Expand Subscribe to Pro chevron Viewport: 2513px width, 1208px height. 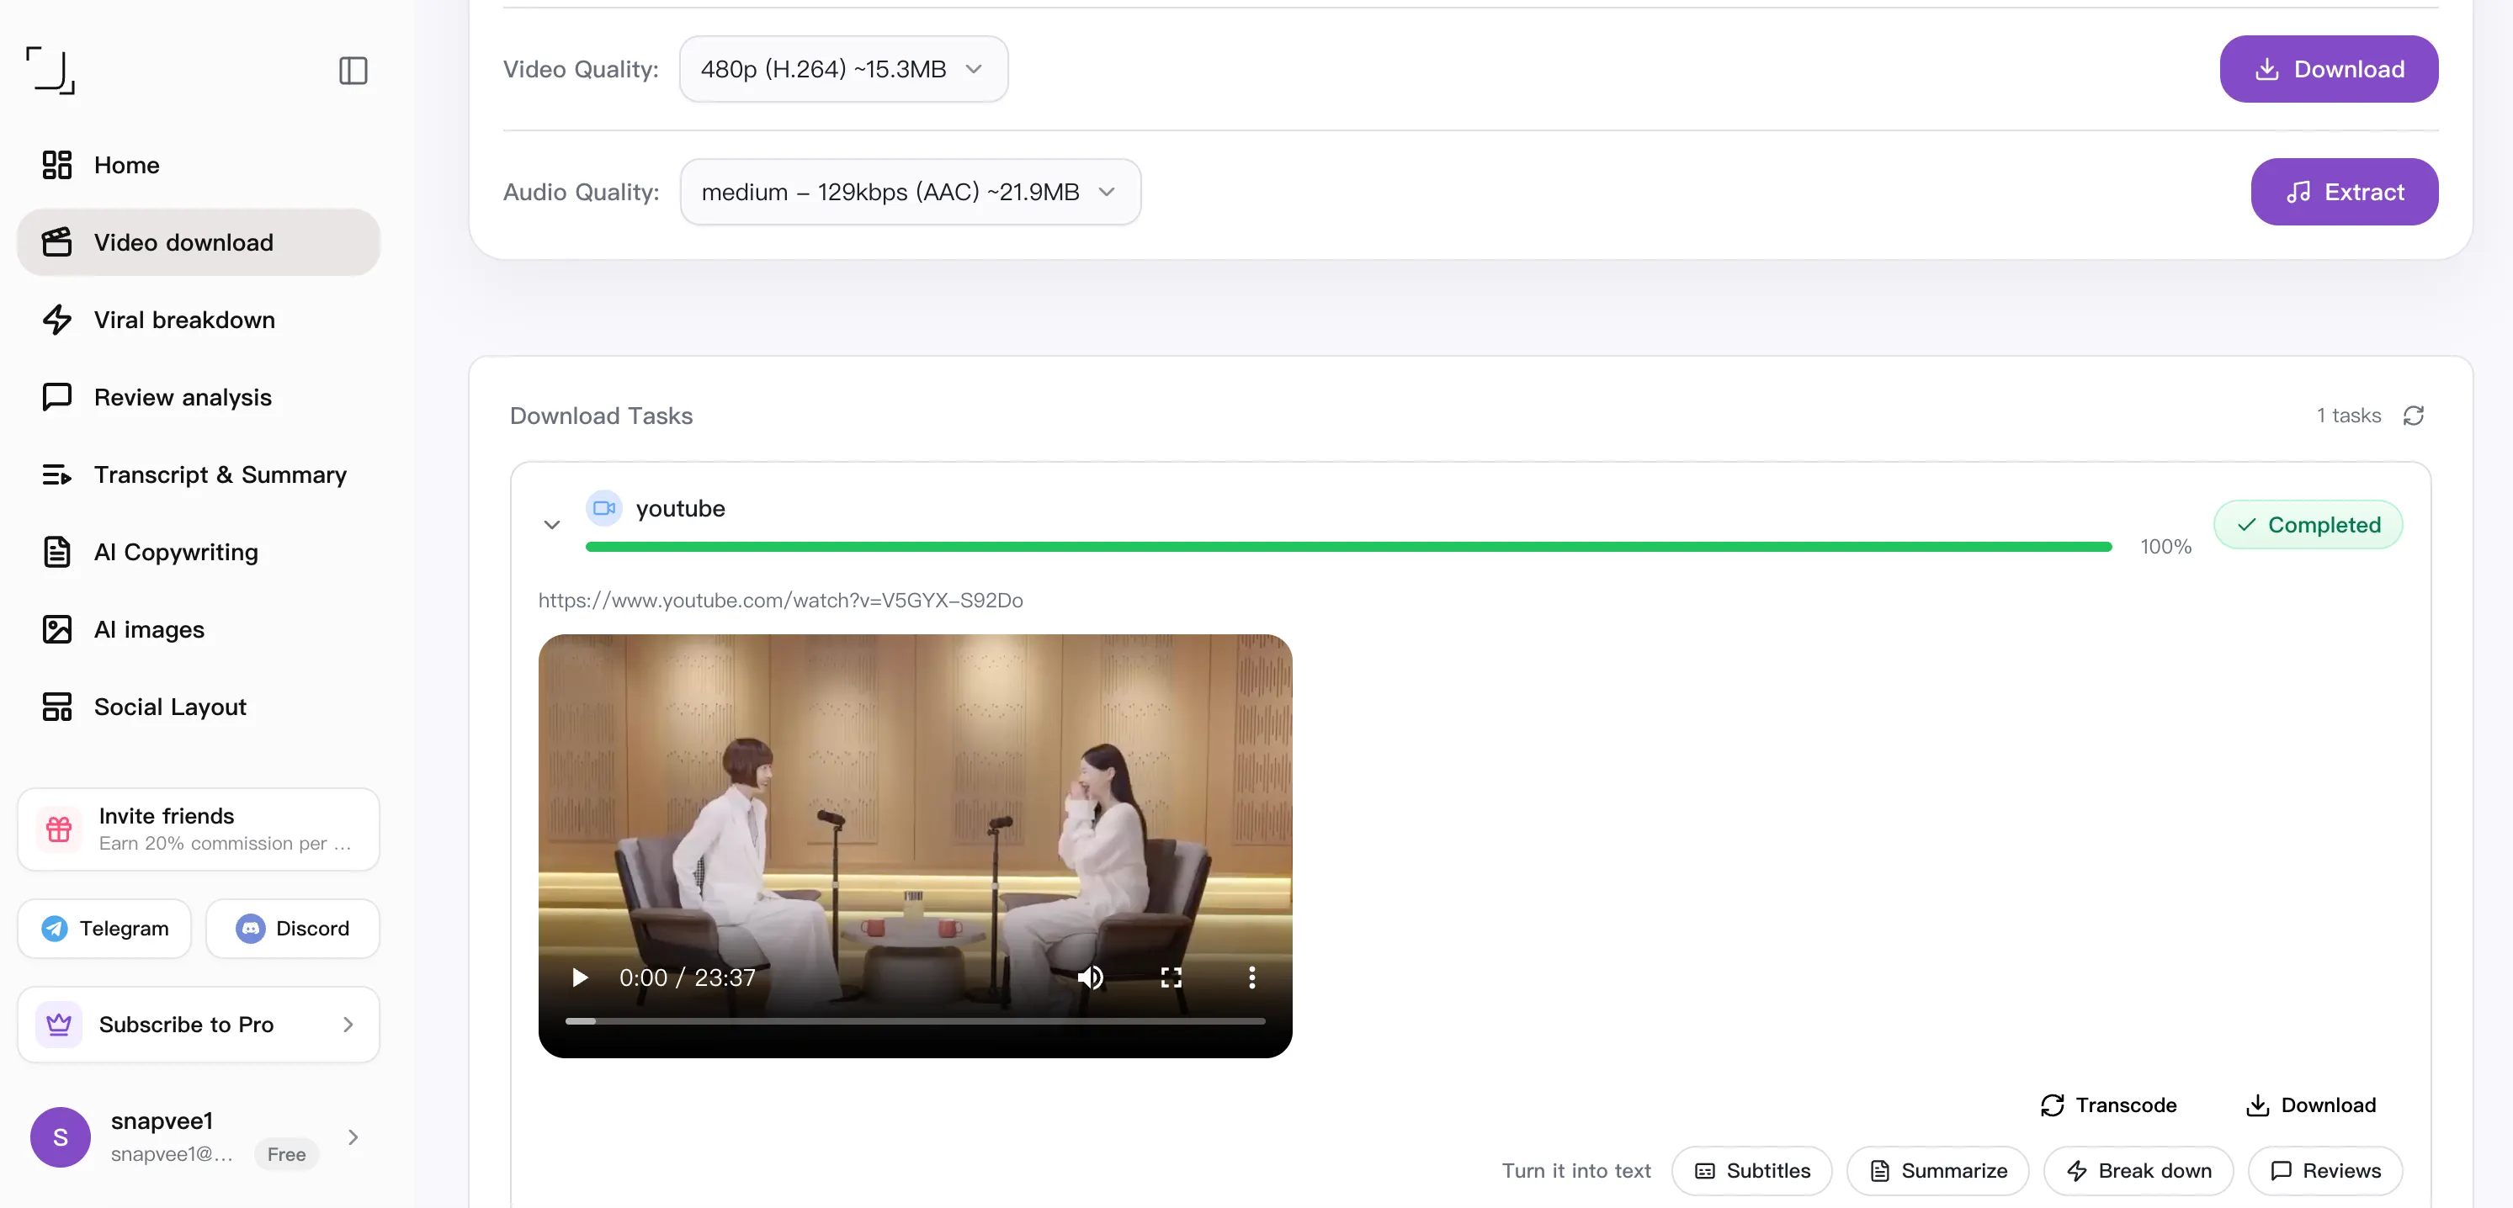coord(348,1024)
